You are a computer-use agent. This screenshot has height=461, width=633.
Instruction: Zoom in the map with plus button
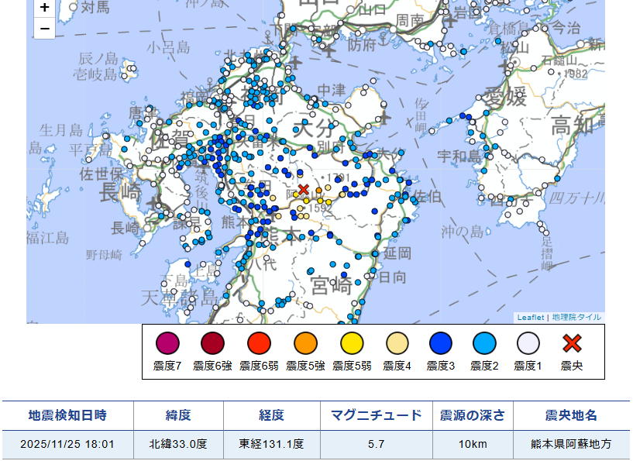tap(44, 8)
